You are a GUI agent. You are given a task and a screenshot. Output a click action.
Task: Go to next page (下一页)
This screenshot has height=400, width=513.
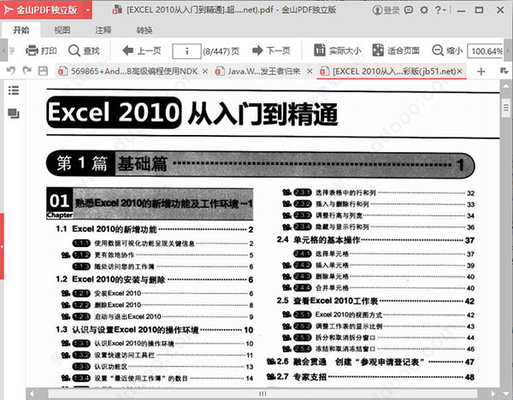[271, 50]
